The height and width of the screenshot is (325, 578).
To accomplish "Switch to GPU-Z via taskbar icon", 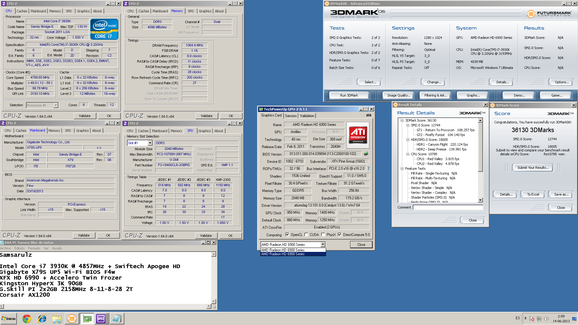I will click(87, 319).
